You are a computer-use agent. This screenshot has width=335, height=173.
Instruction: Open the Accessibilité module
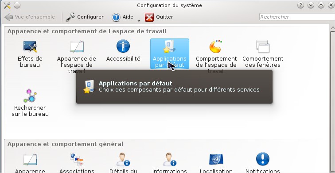click(123, 51)
